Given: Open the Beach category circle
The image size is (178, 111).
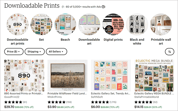Looking at the screenshot, I should [x=65, y=24].
